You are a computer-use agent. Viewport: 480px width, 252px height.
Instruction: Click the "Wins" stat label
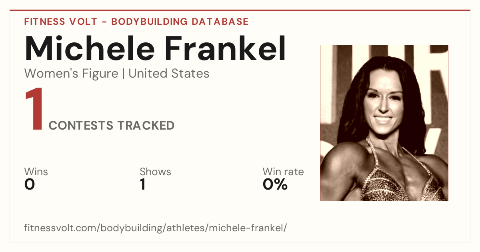pos(36,172)
